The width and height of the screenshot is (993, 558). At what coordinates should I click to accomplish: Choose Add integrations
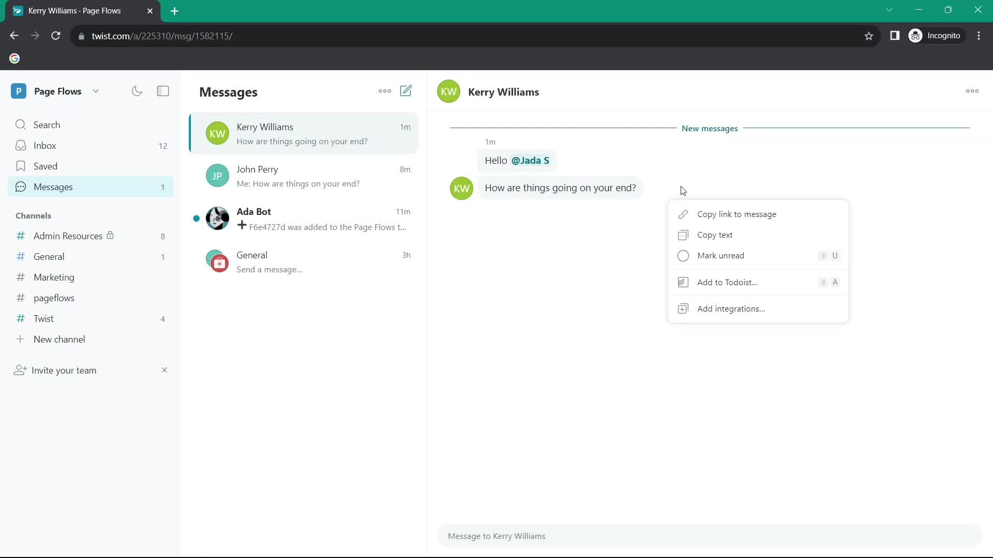pos(758,309)
